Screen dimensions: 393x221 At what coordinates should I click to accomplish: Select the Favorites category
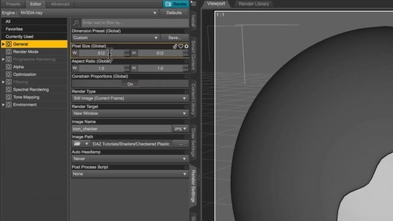(34, 29)
